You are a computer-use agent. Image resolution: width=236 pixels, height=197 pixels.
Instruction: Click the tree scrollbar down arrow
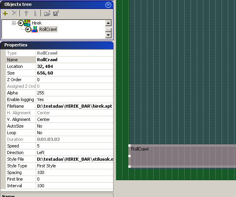click(x=108, y=35)
